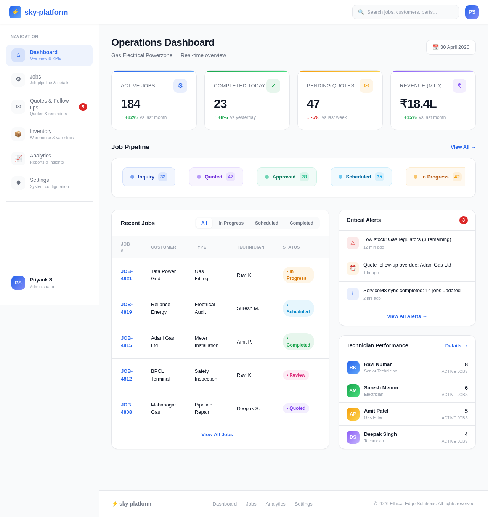Screen dimensions: 488x517
Task: Click the low stock warning alert icon
Action: click(x=353, y=243)
